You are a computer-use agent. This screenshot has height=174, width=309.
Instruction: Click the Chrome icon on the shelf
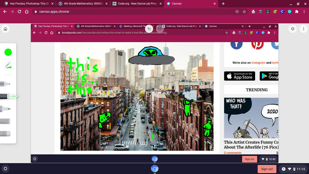[154, 169]
